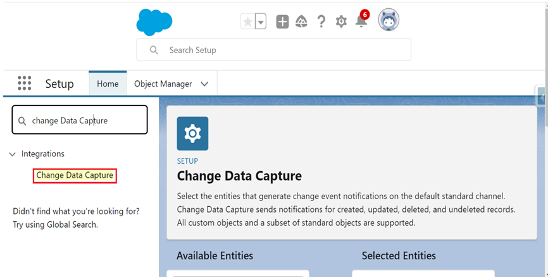Screen dimensions: 548x277
Task: Collapse the Integrations section
Action: tap(13, 154)
